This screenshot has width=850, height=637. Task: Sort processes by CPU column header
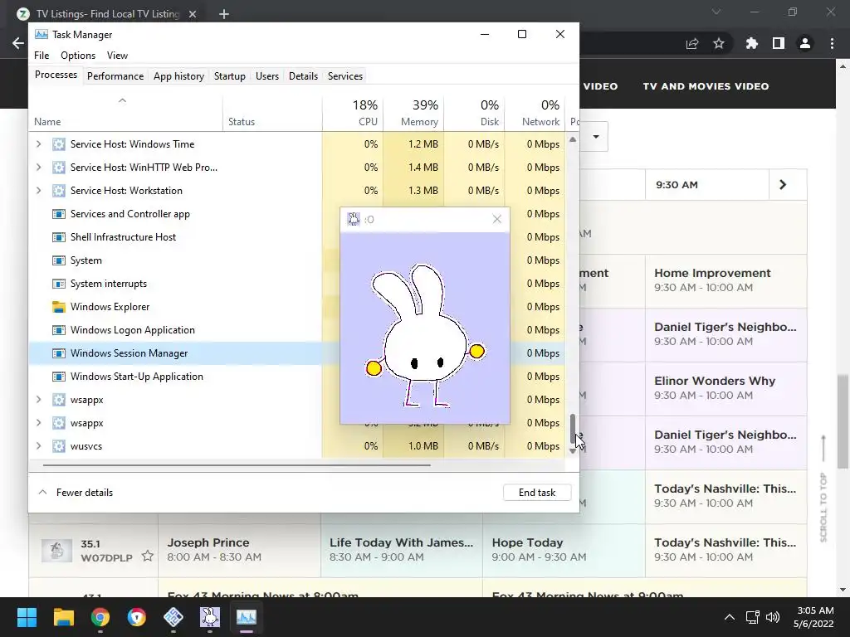click(x=353, y=113)
